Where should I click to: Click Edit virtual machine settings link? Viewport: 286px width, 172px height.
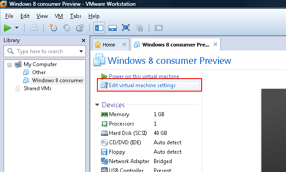(x=142, y=85)
